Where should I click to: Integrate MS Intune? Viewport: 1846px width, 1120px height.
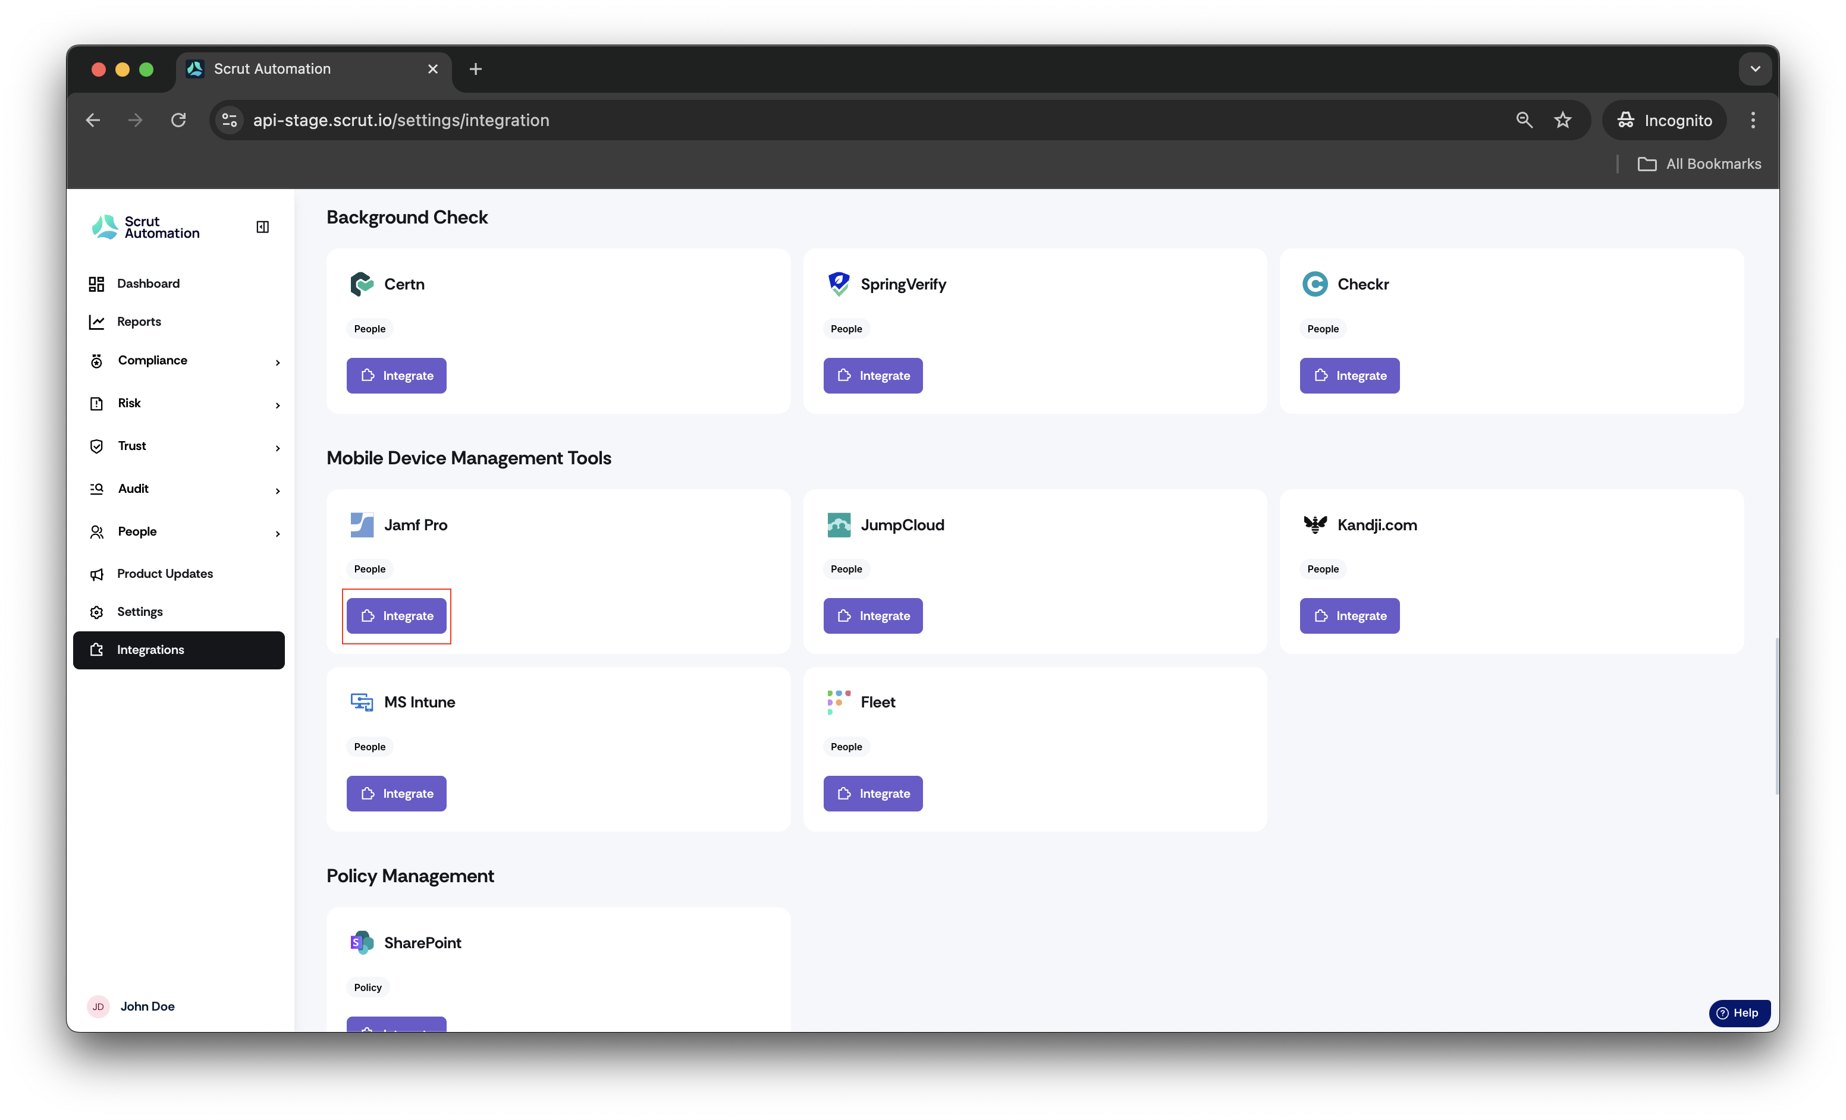(x=396, y=794)
